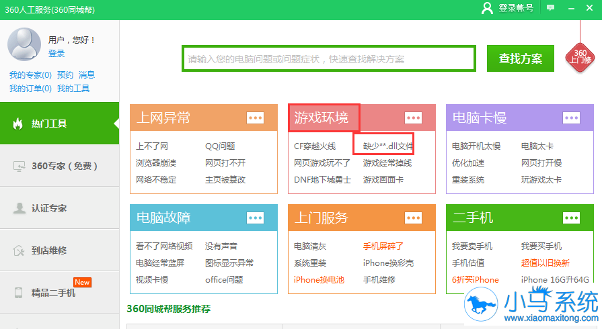Screen dimensions: 602x329
Task: Switch to 360专家(免费) tab
Action: [59, 166]
